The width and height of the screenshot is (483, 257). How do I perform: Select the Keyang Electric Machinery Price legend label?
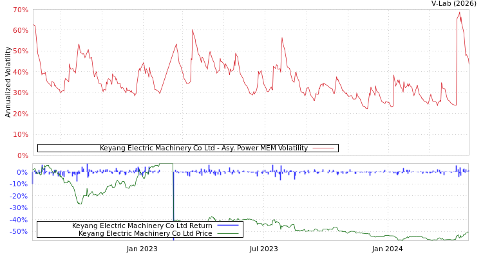pos(145,233)
